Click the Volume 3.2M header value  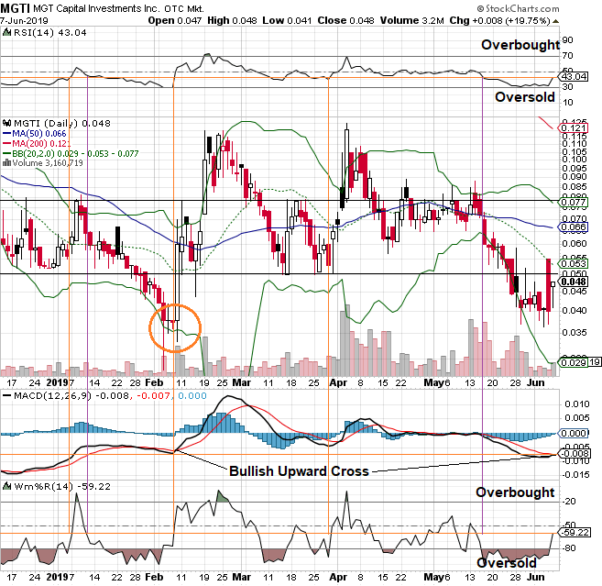click(412, 21)
